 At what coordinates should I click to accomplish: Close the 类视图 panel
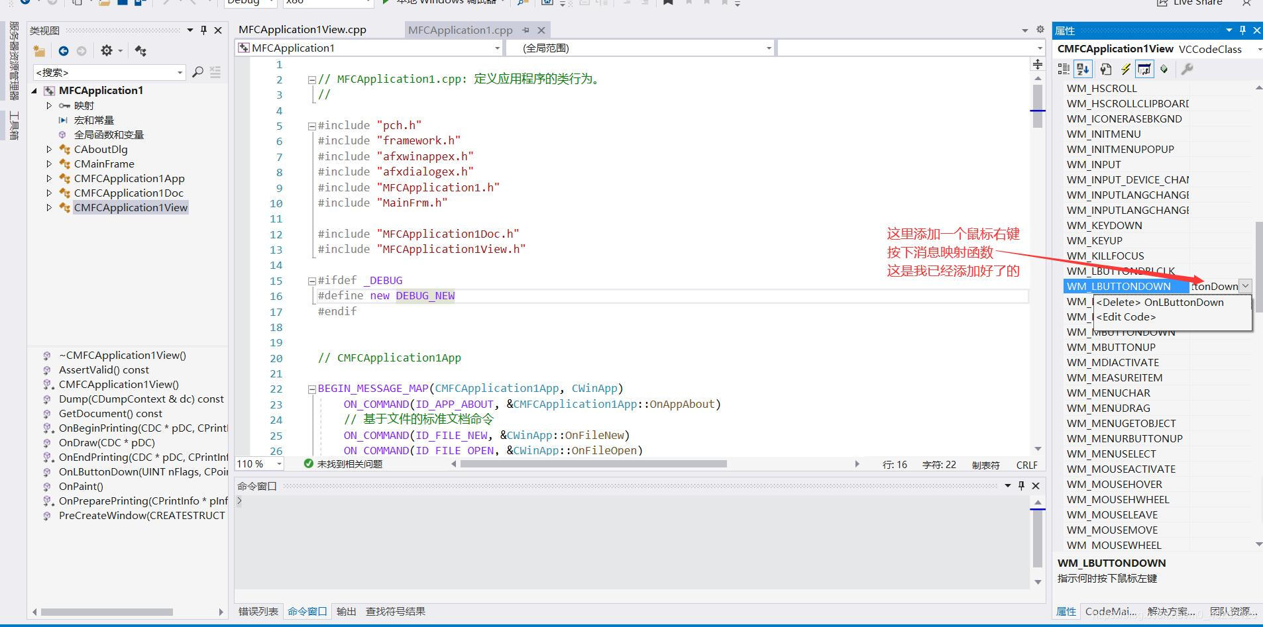click(x=218, y=30)
